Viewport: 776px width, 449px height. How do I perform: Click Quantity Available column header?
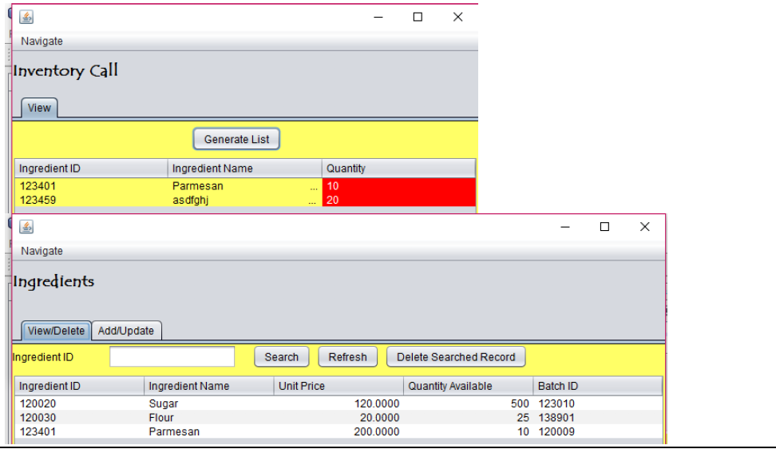click(x=467, y=386)
